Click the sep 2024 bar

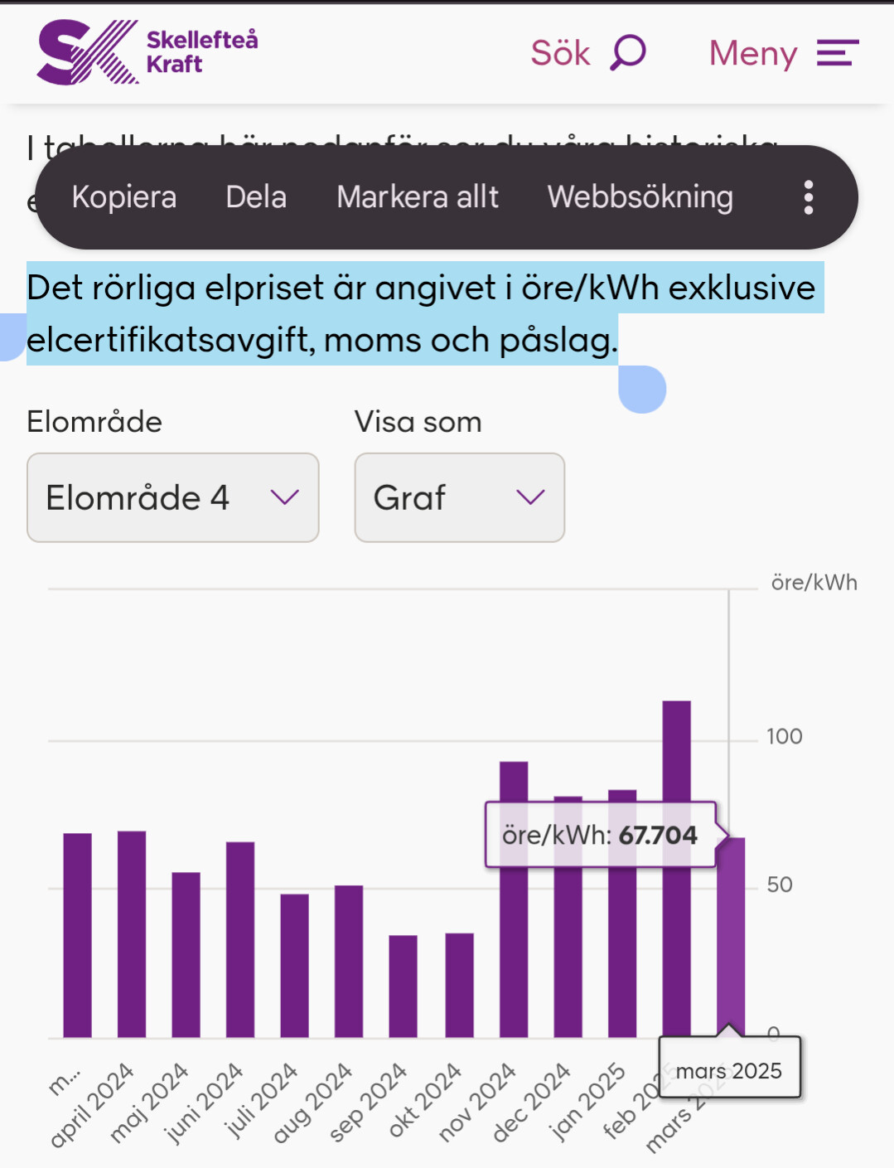[404, 986]
